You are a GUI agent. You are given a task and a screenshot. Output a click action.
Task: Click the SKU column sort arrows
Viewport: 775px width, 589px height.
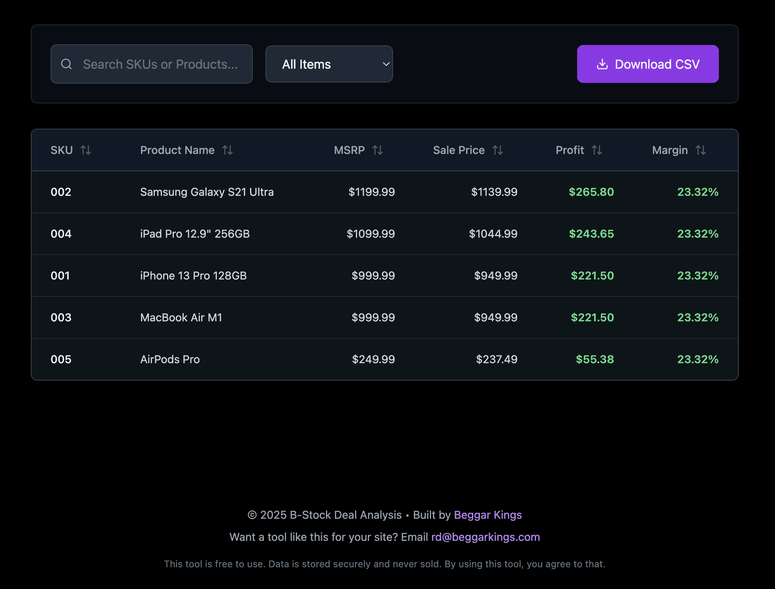pyautogui.click(x=86, y=150)
